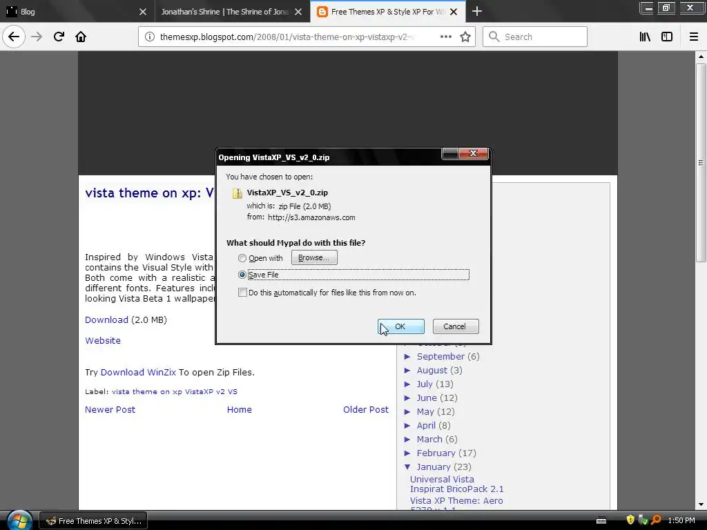The height and width of the screenshot is (530, 707).
Task: Go to the browser home page
Action: (x=81, y=37)
